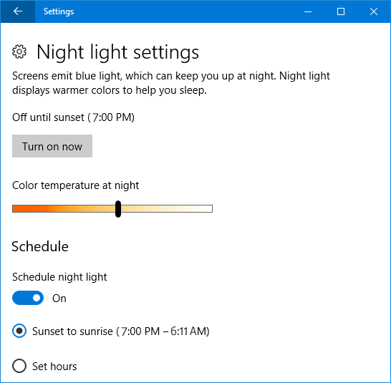Image resolution: width=391 pixels, height=383 pixels.
Task: Click the Sunset to sunrise time label
Action: (121, 331)
